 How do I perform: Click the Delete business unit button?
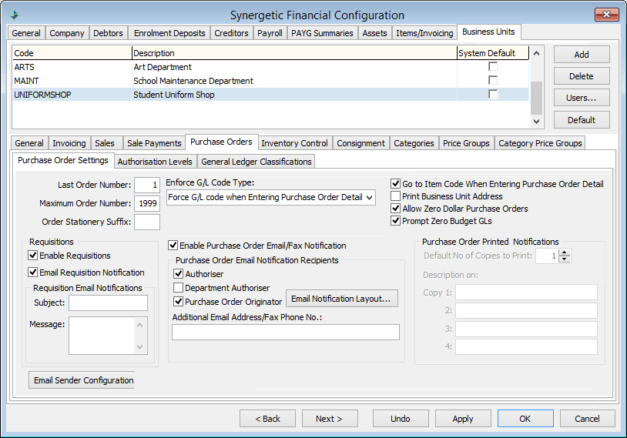[x=582, y=76]
